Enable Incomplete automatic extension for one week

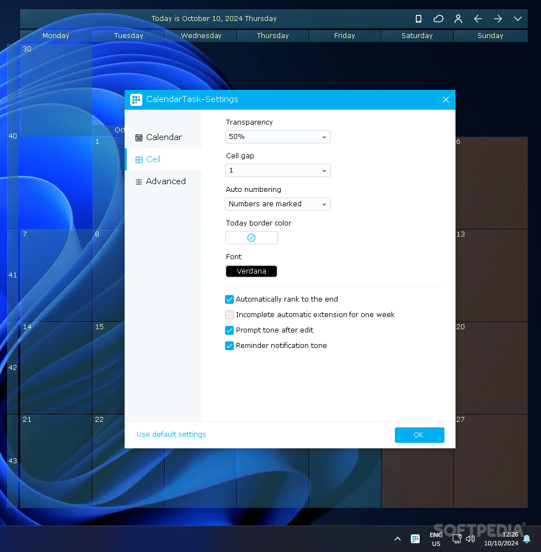229,315
